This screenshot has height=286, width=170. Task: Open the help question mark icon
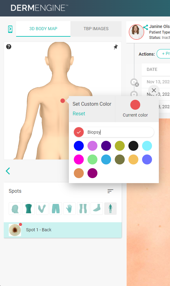pyautogui.click(x=9, y=47)
